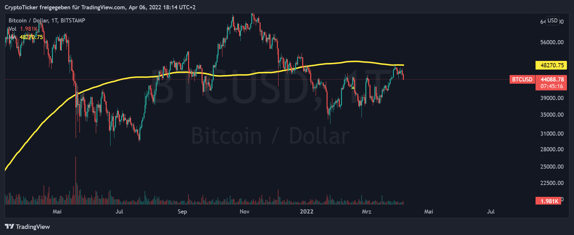This screenshot has width=574, height=235.
Task: Click the TradingView text link at bottom
Action: coord(33,227)
